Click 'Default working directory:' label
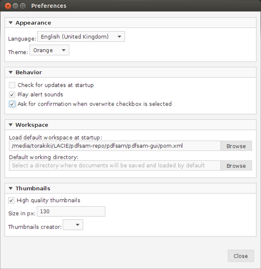This screenshot has height=269, width=261. tap(44, 157)
